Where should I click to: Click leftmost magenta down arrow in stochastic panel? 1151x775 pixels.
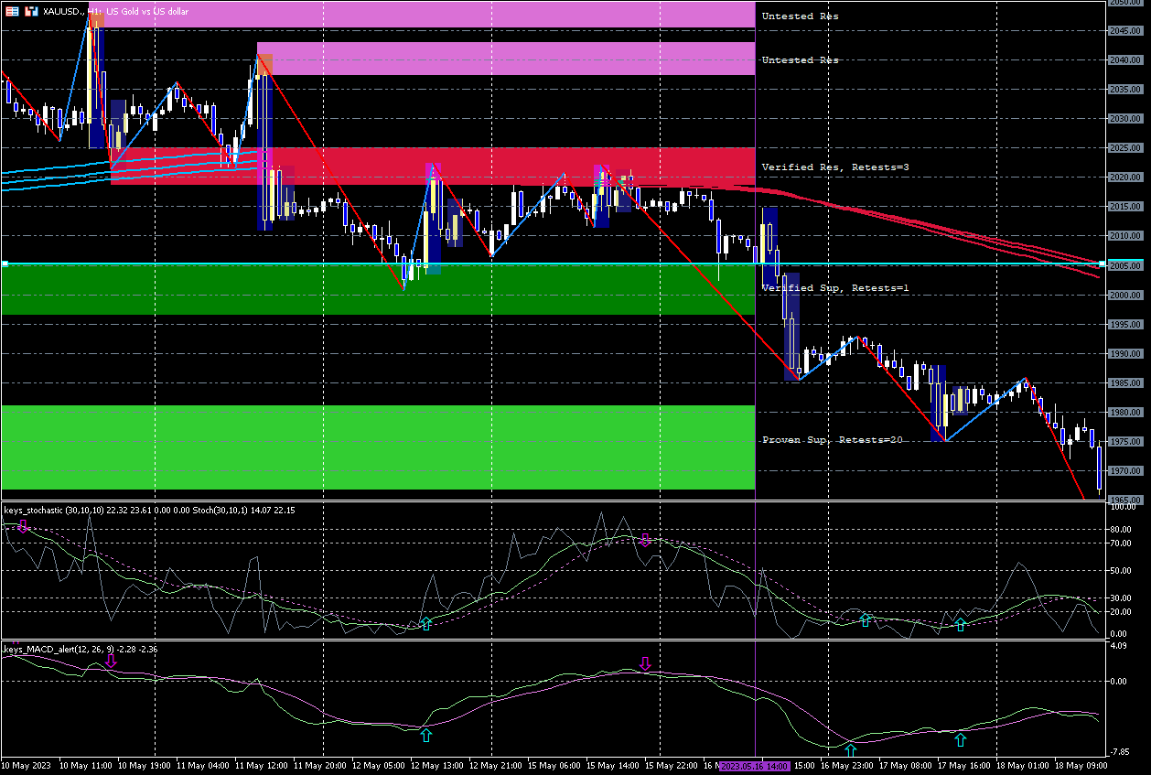pos(23,525)
